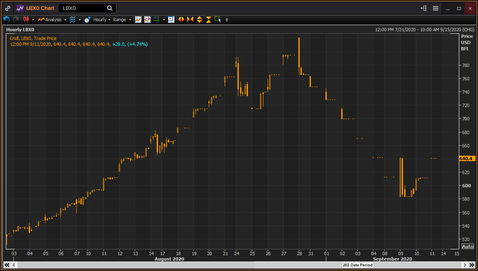Screen dimensions: 478x271
Task: Click the September 2020 axis label
Action: [393, 259]
